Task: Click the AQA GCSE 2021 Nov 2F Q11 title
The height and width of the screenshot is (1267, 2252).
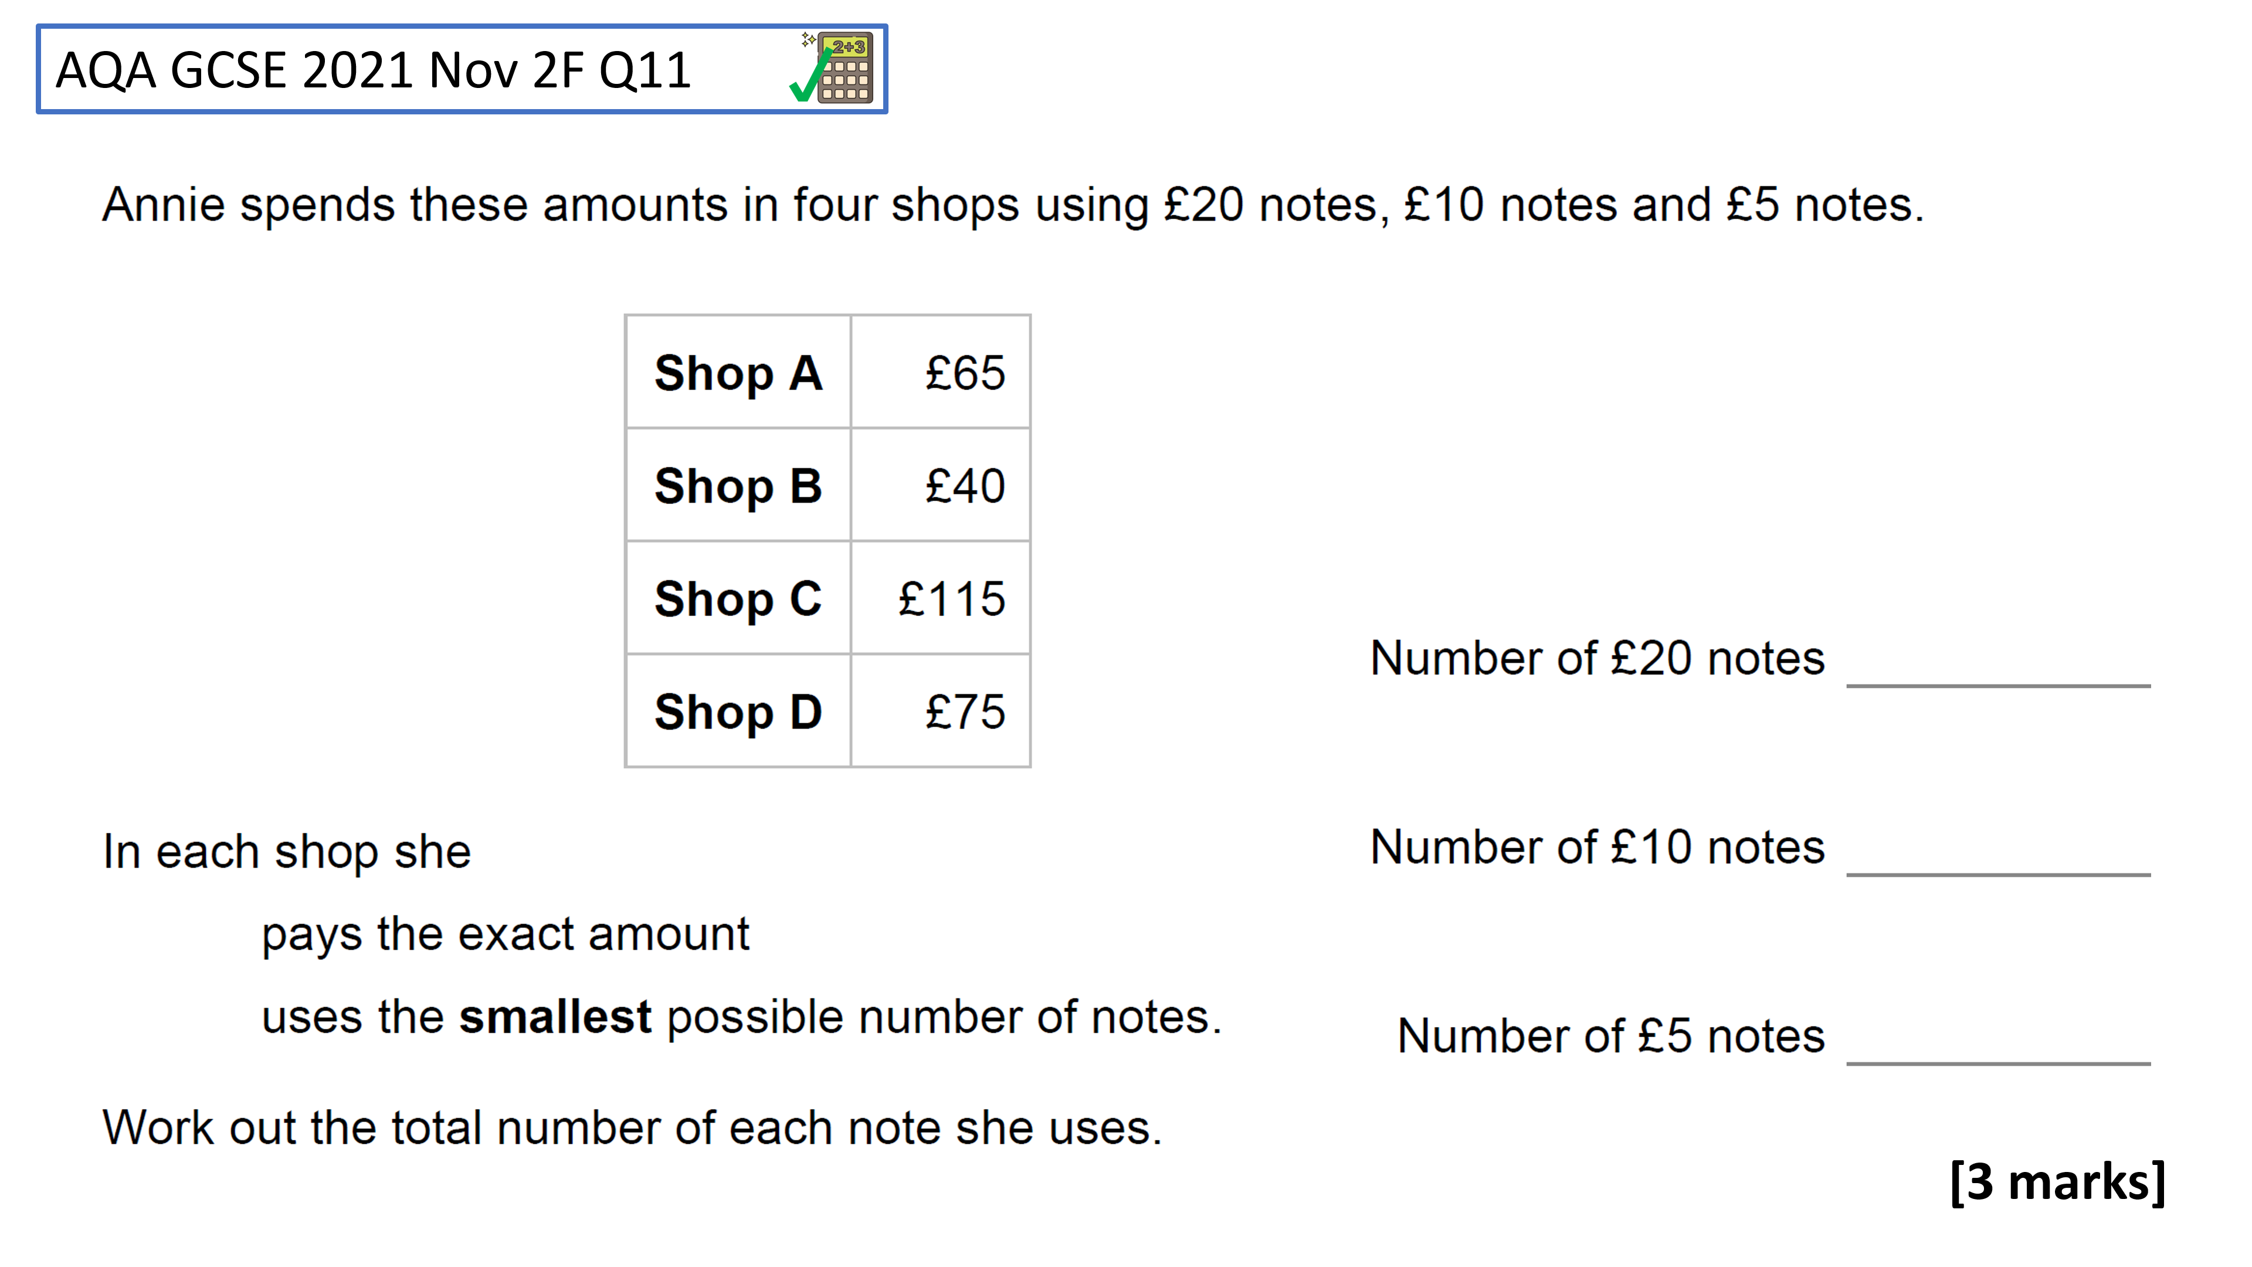Action: click(374, 70)
